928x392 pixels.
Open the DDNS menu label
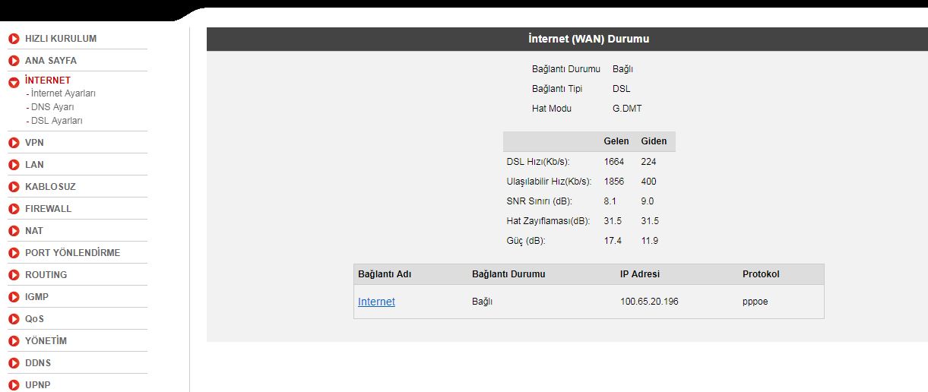[x=38, y=363]
